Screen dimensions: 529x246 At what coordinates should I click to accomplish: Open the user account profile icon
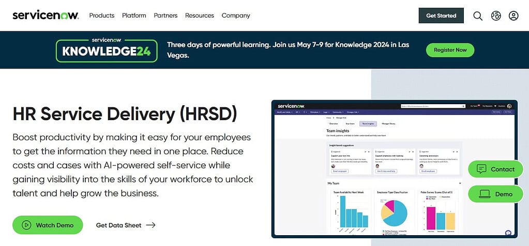click(x=513, y=15)
